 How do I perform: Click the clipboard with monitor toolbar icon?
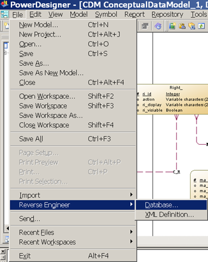(x=182, y=26)
